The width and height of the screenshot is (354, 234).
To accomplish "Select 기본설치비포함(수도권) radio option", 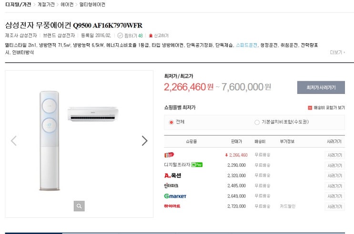I will pos(257,122).
